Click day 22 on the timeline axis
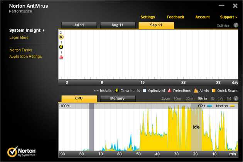This screenshot has width=243, height=162. 183,83
